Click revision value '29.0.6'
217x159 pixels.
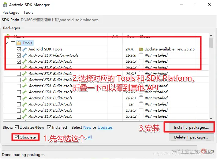131,55
